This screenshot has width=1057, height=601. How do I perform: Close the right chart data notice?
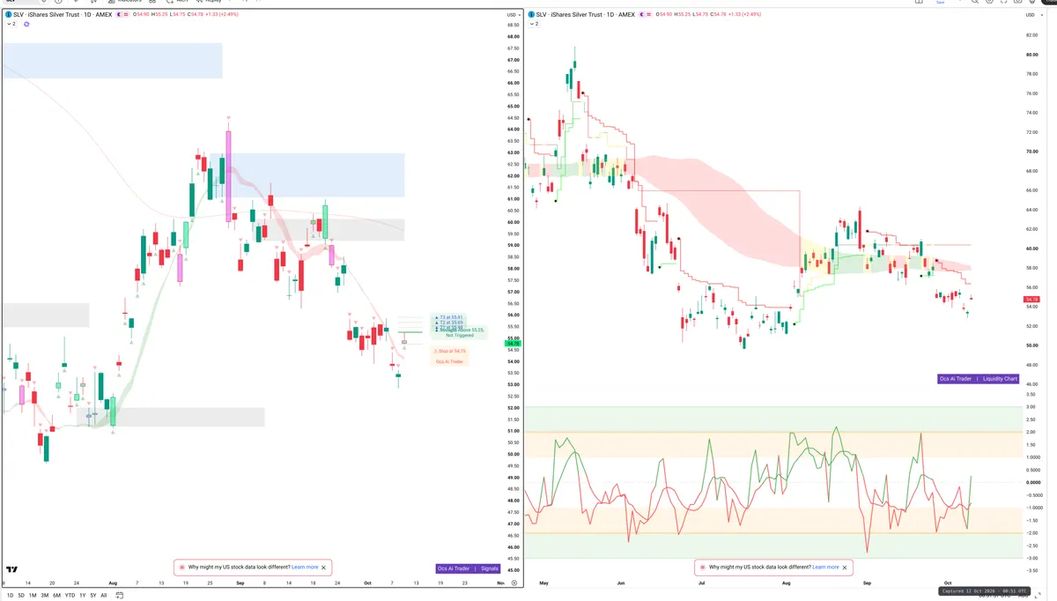pos(845,568)
